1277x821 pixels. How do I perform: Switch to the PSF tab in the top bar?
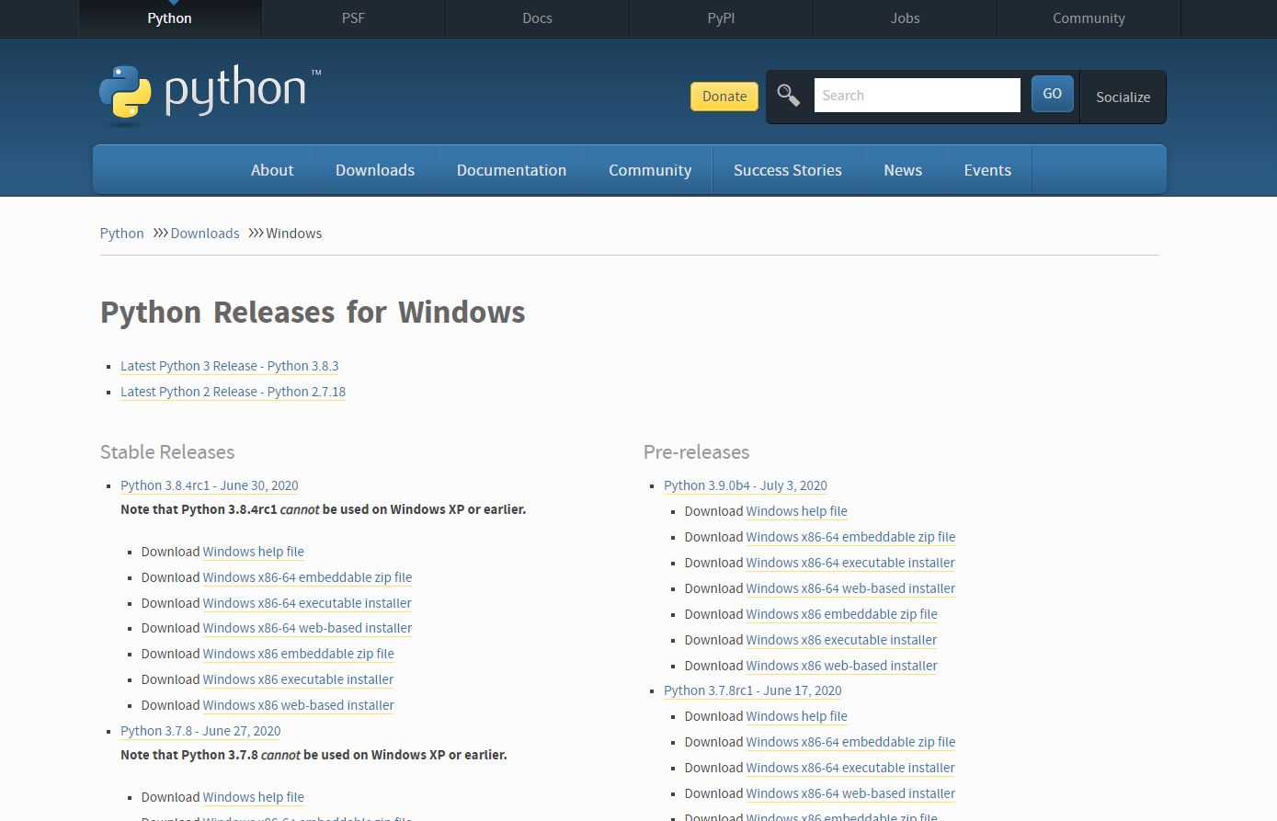click(x=354, y=18)
